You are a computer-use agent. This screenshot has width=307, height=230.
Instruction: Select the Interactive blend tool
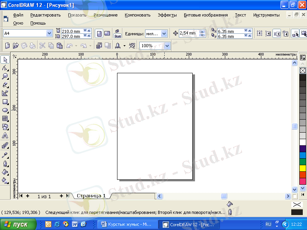tap(5, 146)
